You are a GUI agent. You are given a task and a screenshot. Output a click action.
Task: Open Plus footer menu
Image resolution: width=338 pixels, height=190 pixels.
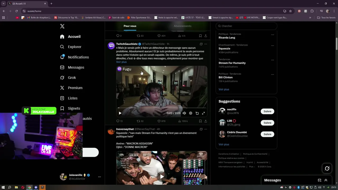point(252,167)
